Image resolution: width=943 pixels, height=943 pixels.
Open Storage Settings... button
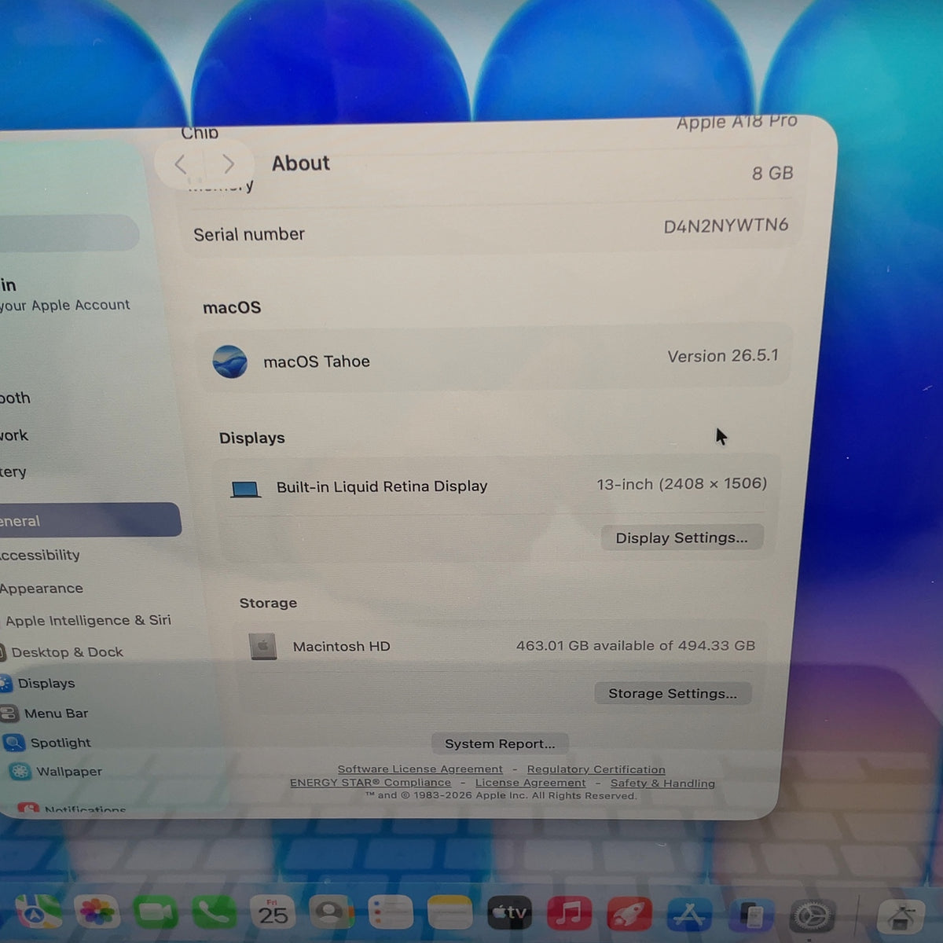(x=673, y=693)
